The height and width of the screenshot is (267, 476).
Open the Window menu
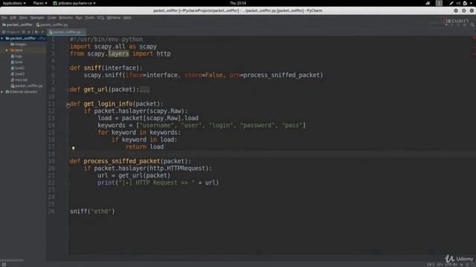coord(114,18)
